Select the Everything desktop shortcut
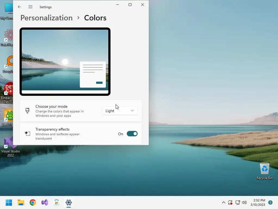278x209 pixels. pos(8,64)
